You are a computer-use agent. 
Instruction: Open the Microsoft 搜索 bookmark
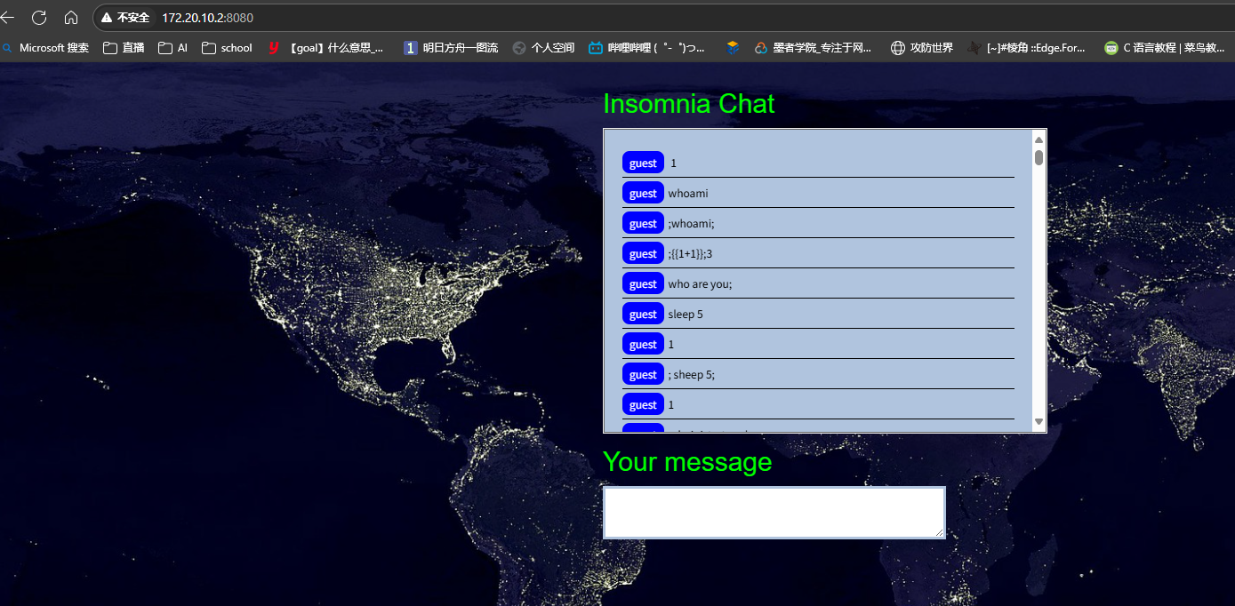click(x=46, y=48)
